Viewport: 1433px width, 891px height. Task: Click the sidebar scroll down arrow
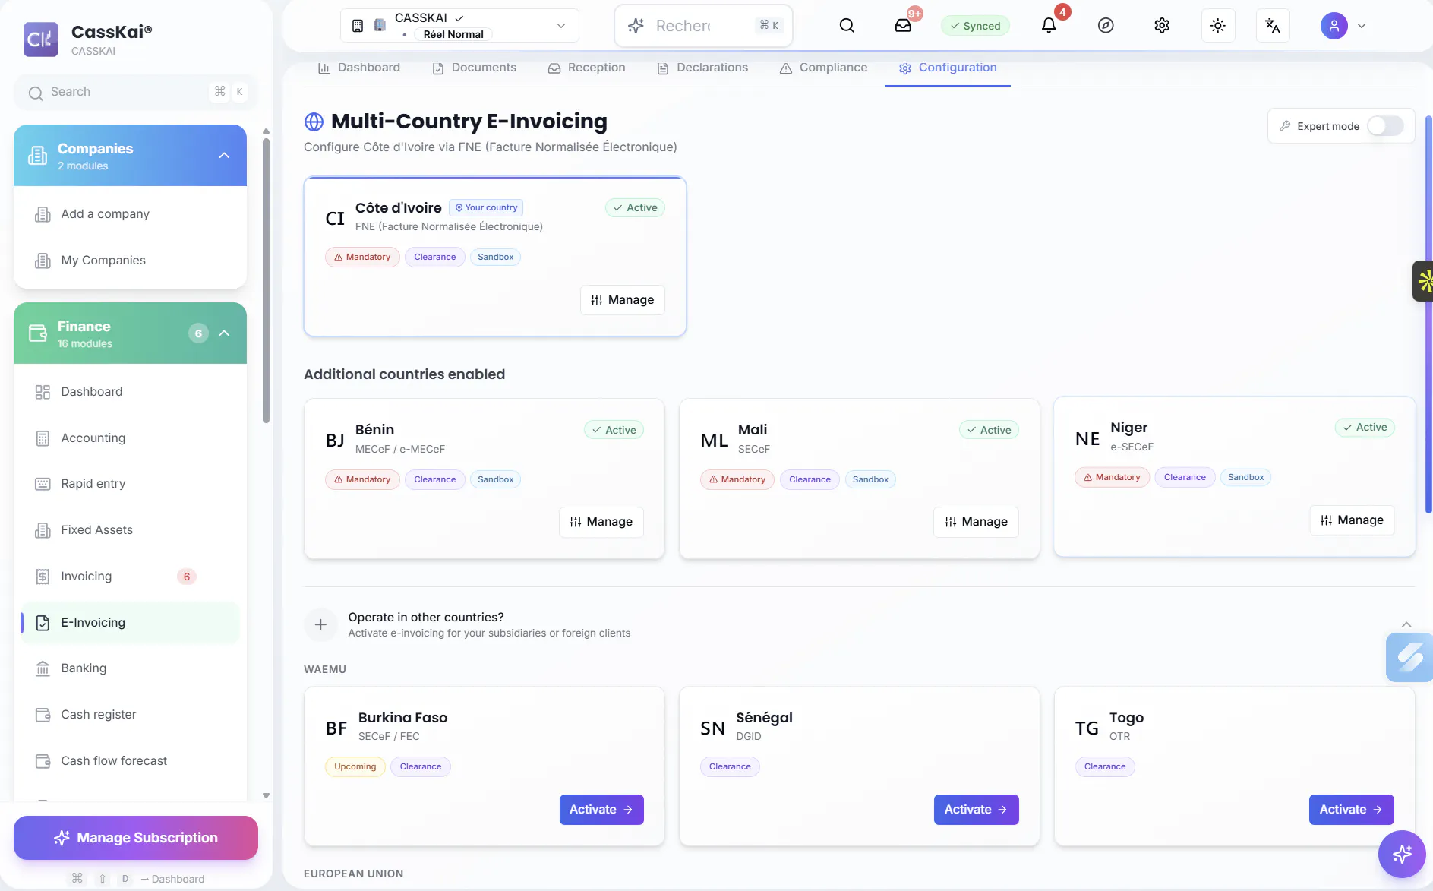tap(266, 796)
